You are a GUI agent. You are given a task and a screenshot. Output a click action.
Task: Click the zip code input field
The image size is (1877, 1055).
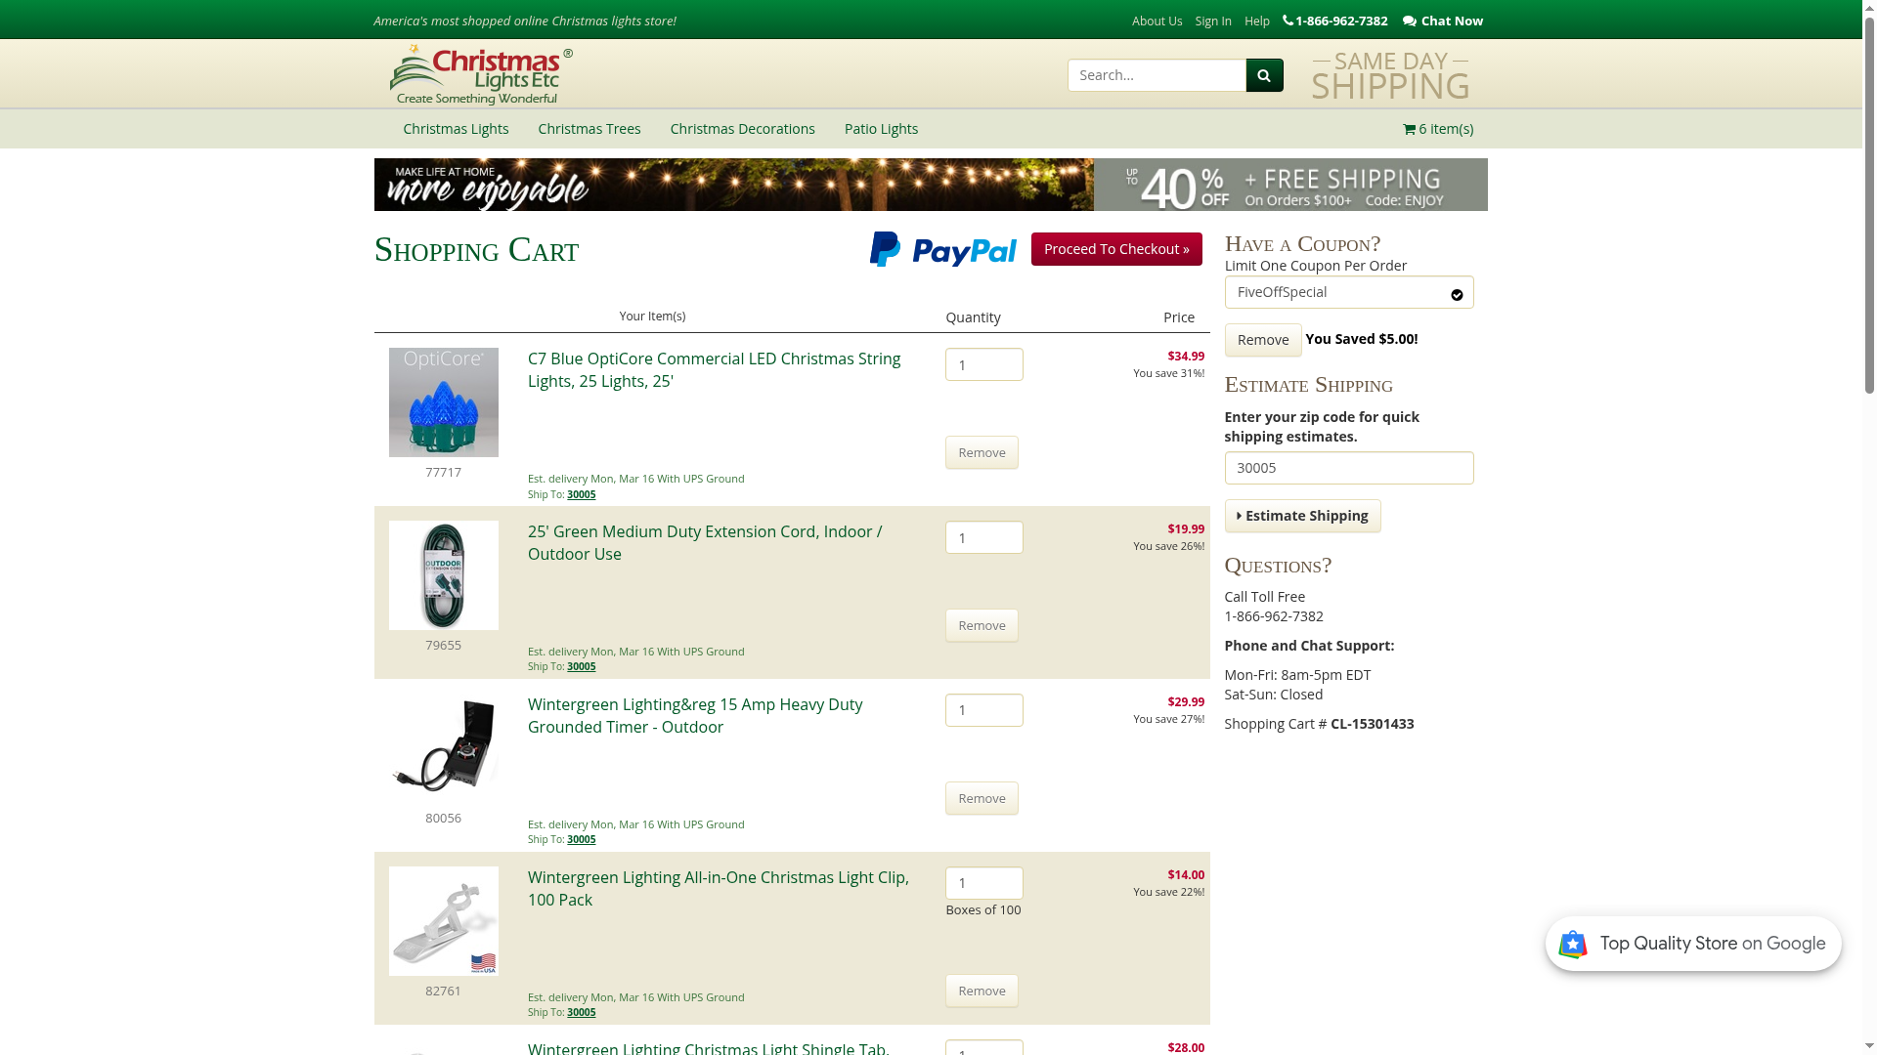(x=1348, y=468)
